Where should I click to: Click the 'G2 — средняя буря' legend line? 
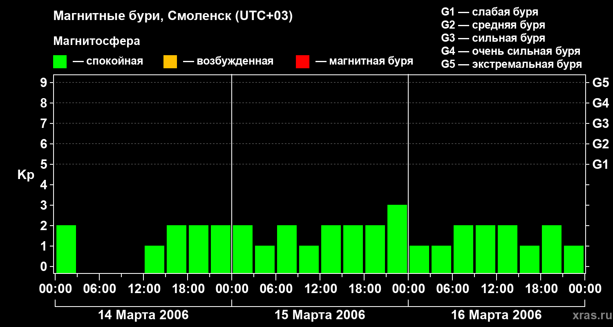(493, 25)
